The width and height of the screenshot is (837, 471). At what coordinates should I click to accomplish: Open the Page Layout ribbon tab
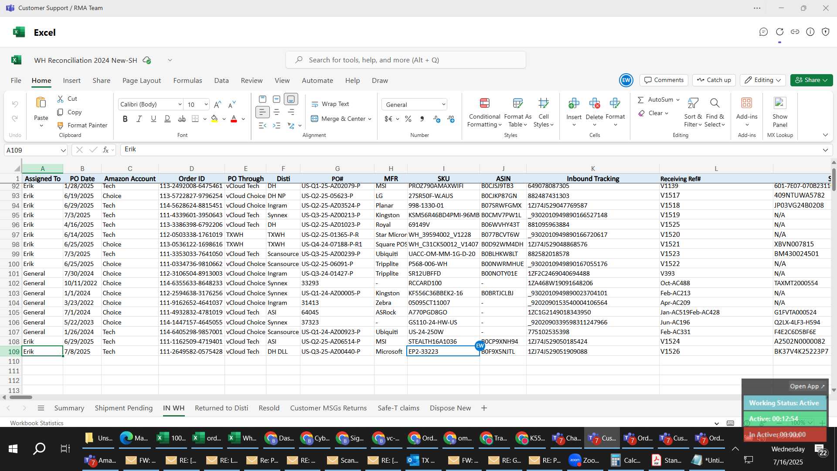pyautogui.click(x=142, y=81)
